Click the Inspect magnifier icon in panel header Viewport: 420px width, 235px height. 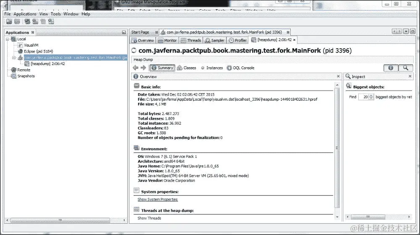[x=348, y=76]
